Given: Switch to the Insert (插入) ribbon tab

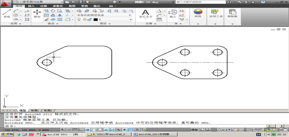Looking at the screenshot, I should coord(31,6).
